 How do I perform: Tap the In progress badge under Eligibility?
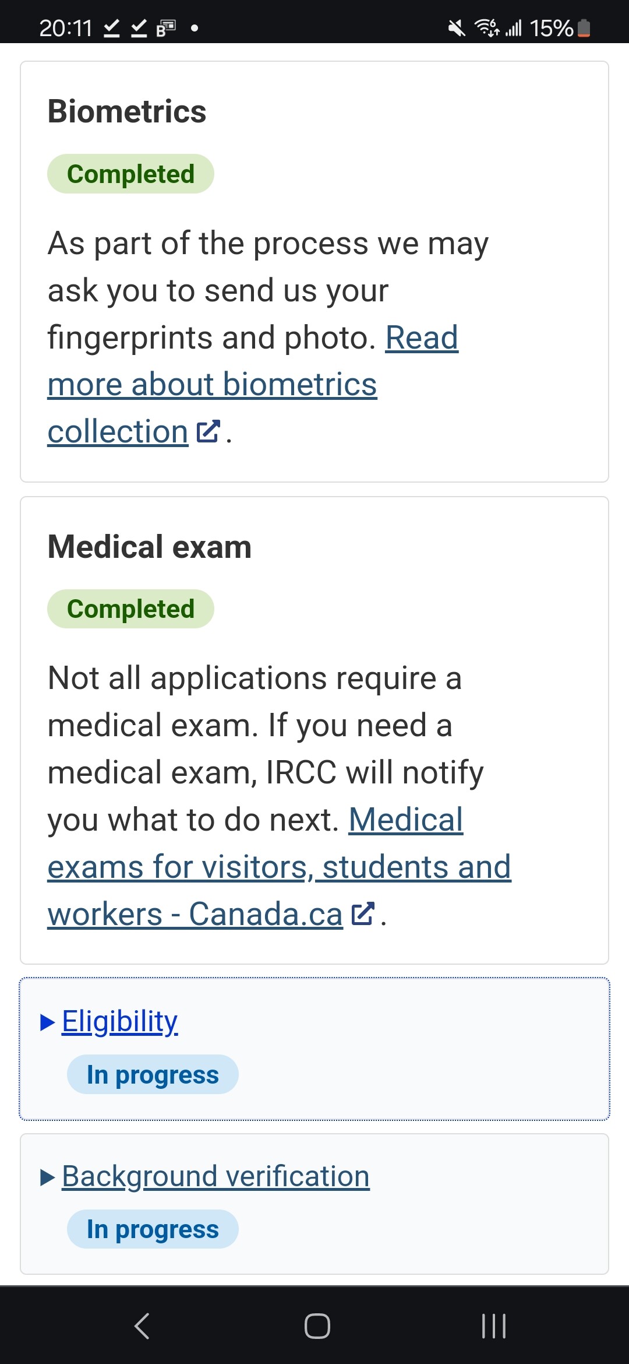pyautogui.click(x=153, y=1074)
